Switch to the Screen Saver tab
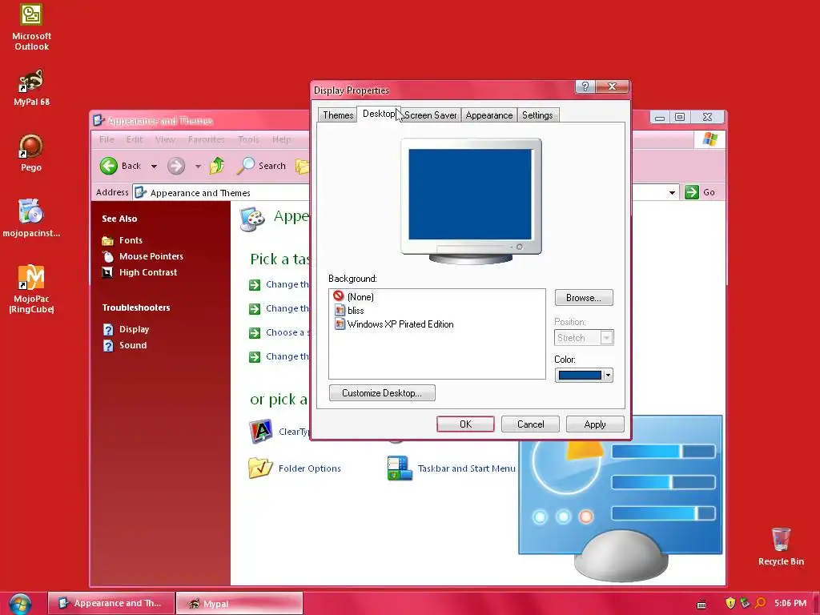This screenshot has width=820, height=615. pyautogui.click(x=430, y=115)
